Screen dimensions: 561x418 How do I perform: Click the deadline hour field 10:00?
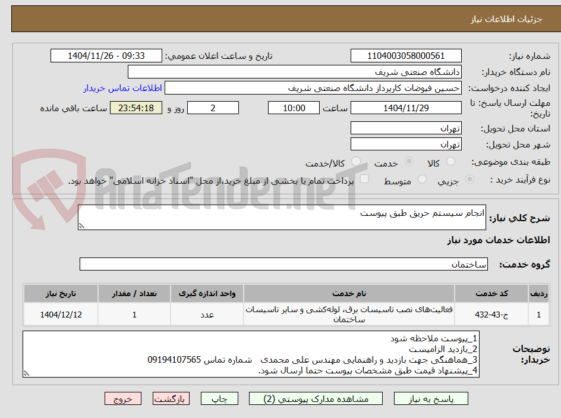[x=294, y=108]
